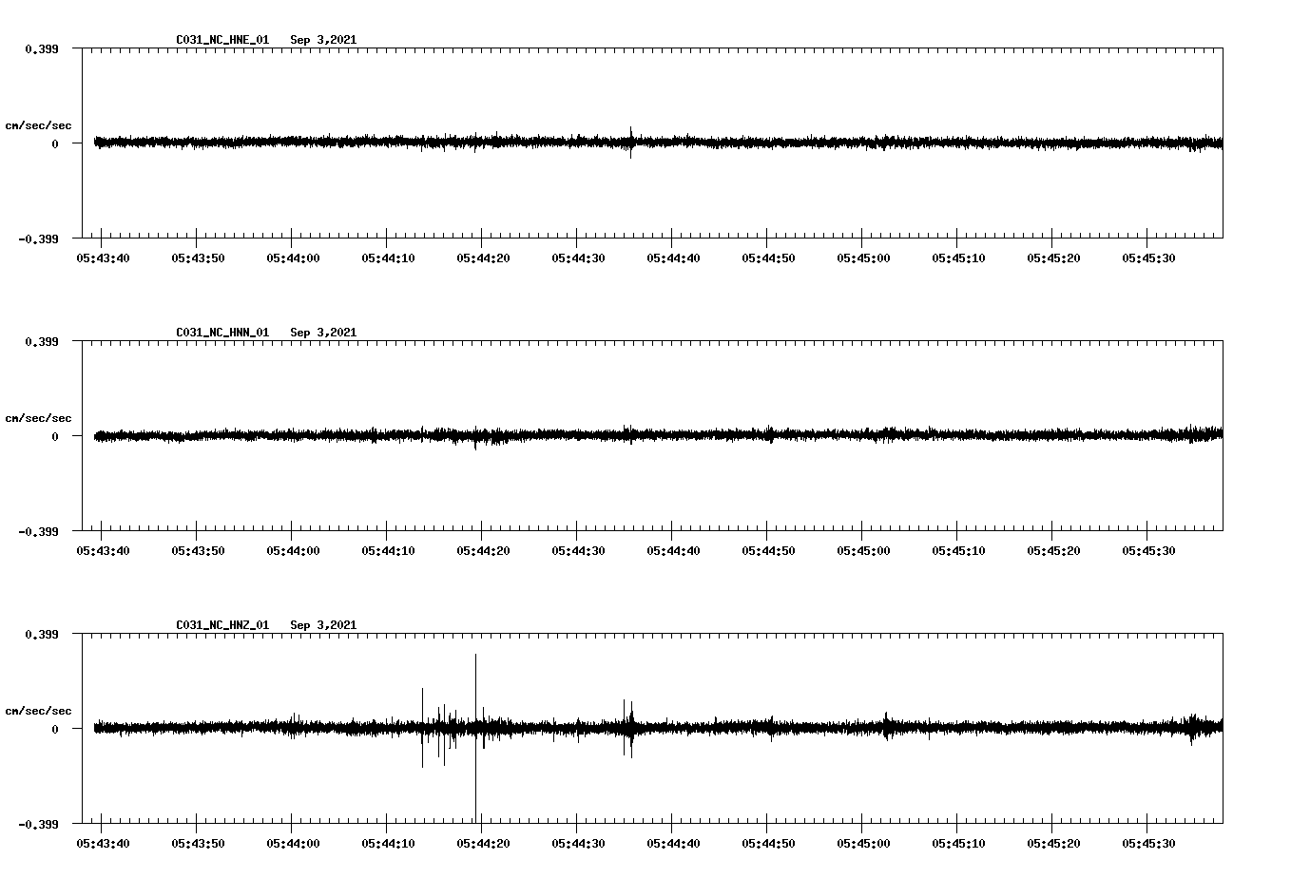Click the 05:44:00 time label under HNZ plot
This screenshot has height=878, width=1291.
(x=293, y=844)
